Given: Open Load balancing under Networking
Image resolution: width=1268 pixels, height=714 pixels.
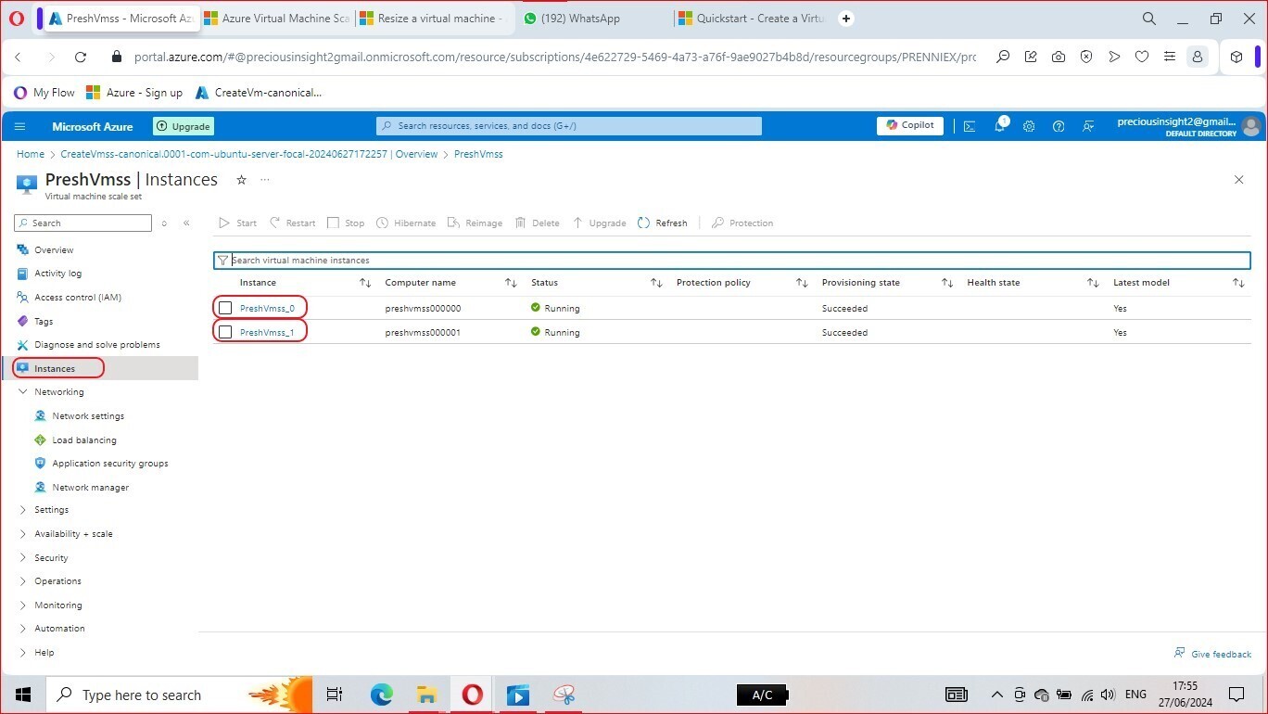Looking at the screenshot, I should [x=84, y=440].
